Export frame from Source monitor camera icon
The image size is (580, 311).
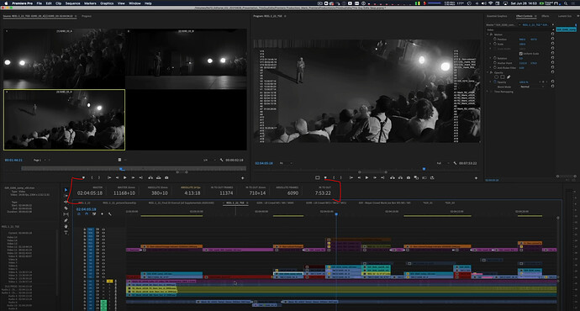(x=166, y=178)
